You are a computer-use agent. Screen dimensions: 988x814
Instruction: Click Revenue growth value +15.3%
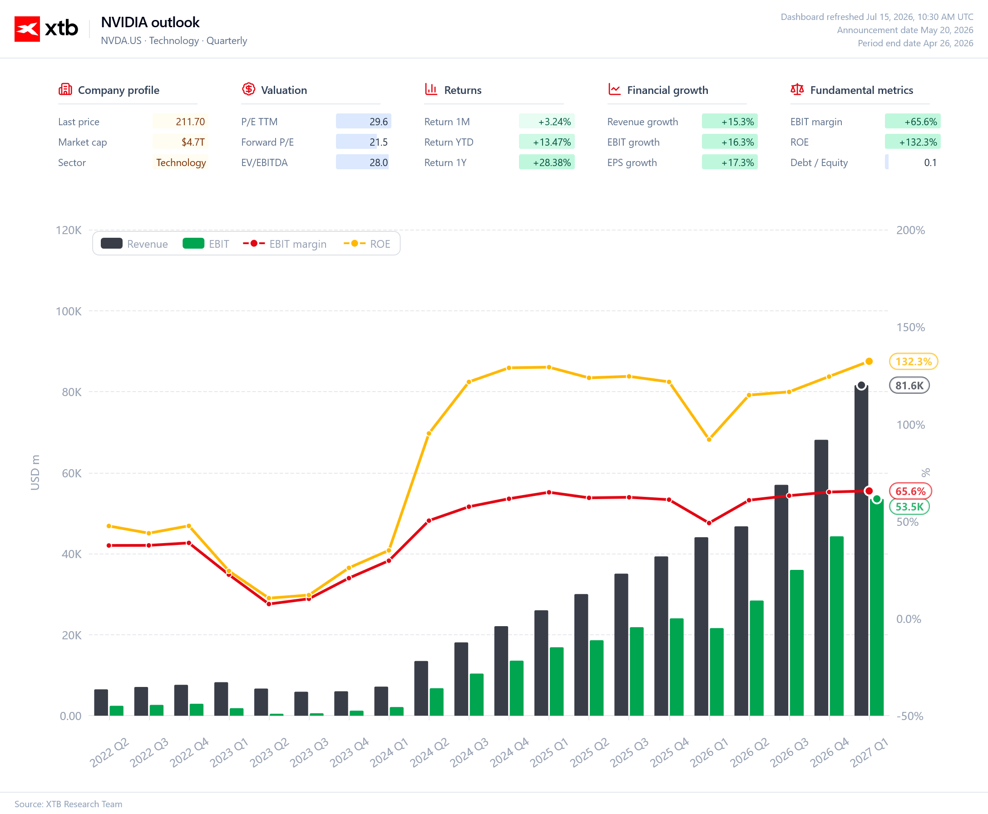pyautogui.click(x=730, y=122)
